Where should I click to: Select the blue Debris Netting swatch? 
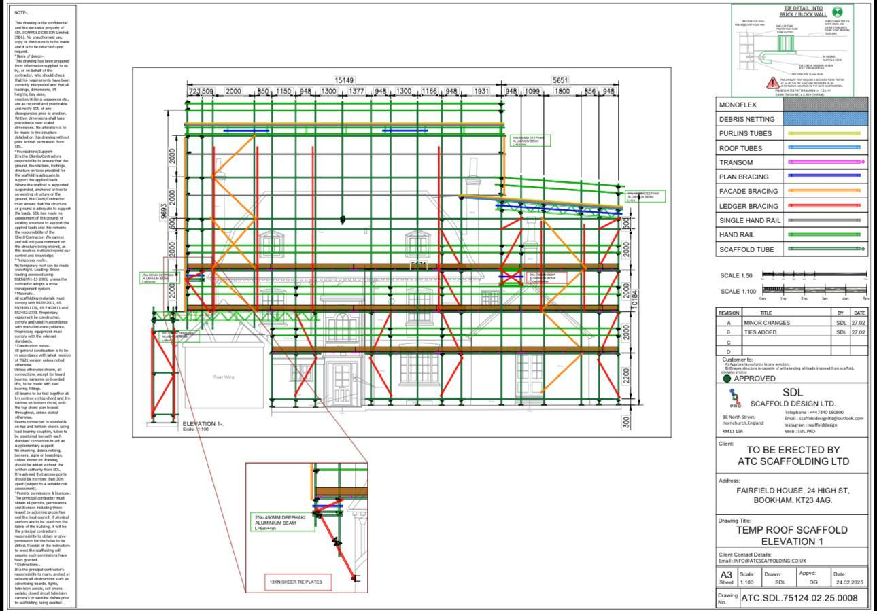[x=826, y=119]
